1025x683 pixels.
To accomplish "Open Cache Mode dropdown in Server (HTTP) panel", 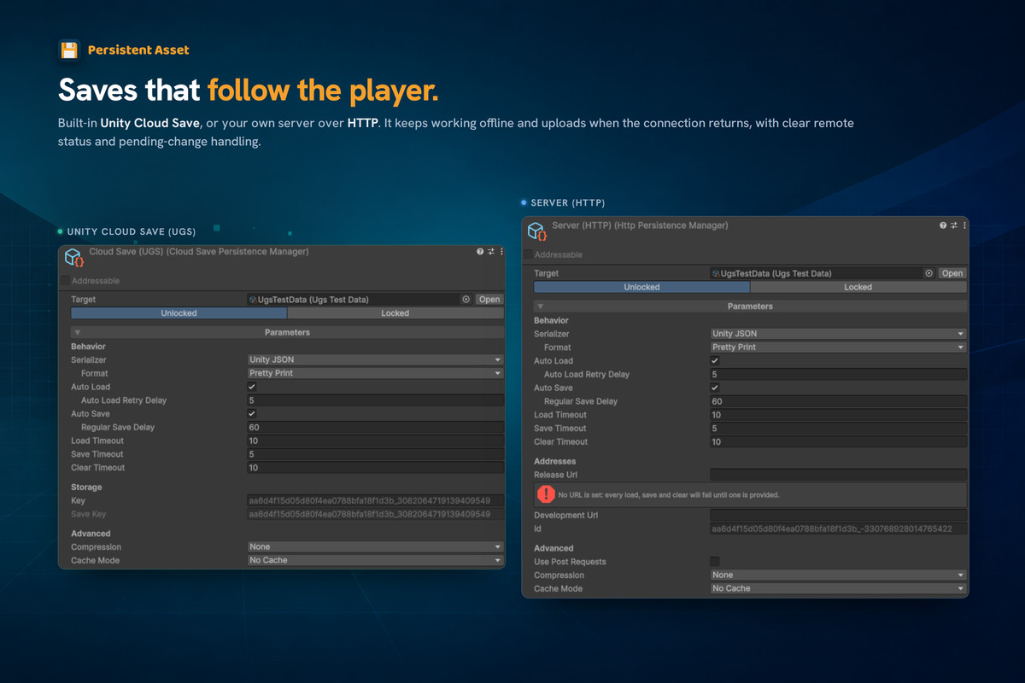I will tap(838, 588).
